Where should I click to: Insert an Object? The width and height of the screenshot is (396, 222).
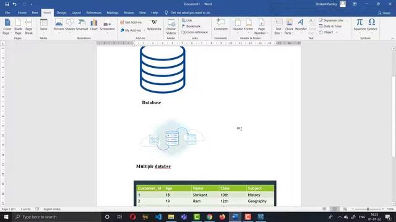point(326,32)
